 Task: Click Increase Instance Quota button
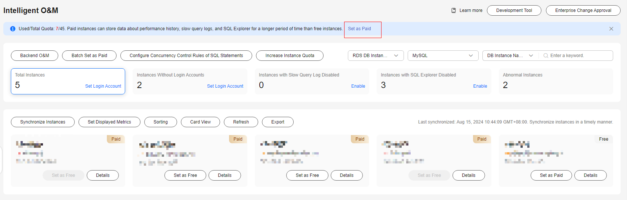click(290, 56)
